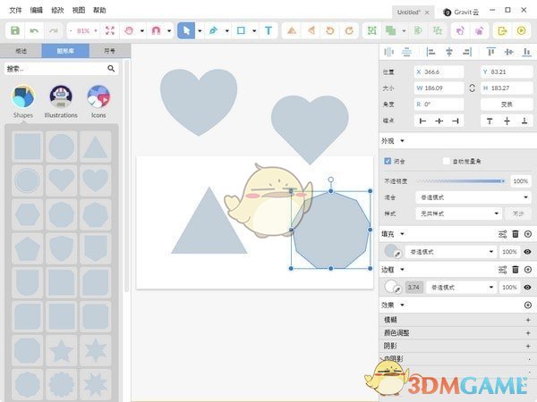Click the yellow Present play icon
This screenshot has width=537, height=402.
point(521,30)
